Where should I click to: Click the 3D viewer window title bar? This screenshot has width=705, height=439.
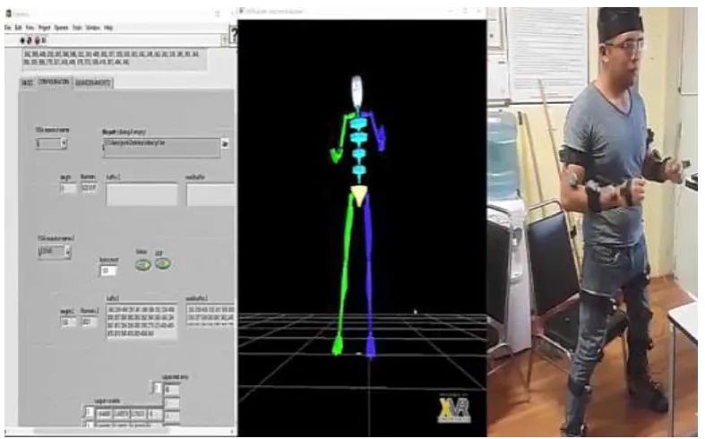362,12
